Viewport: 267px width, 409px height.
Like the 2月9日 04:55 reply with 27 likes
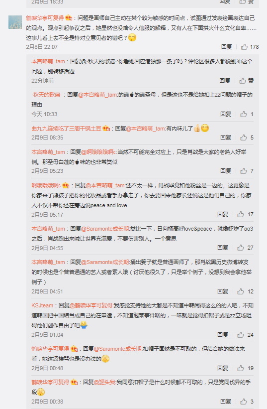tap(245, 248)
